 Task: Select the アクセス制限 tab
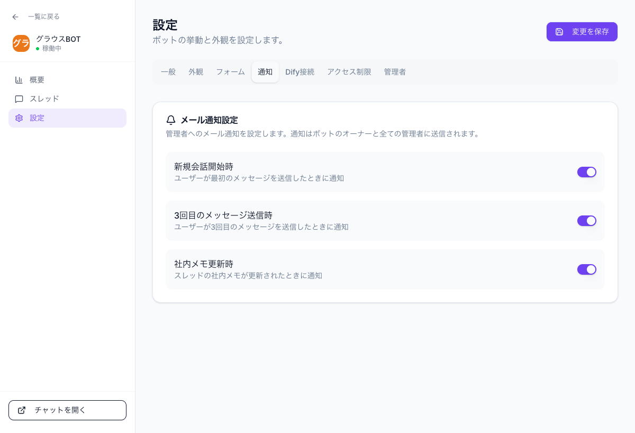click(349, 72)
